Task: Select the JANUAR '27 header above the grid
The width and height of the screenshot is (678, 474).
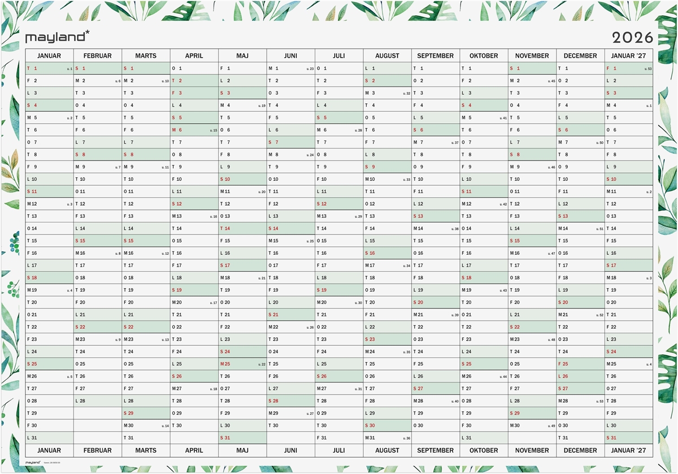Action: click(629, 56)
